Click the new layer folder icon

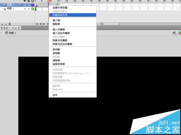coord(6,24)
